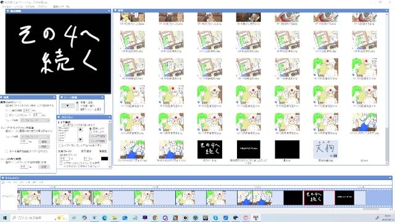395x222 pixels.
Task: Collapse the timeline panel with its triangle
Action: (x=2, y=178)
